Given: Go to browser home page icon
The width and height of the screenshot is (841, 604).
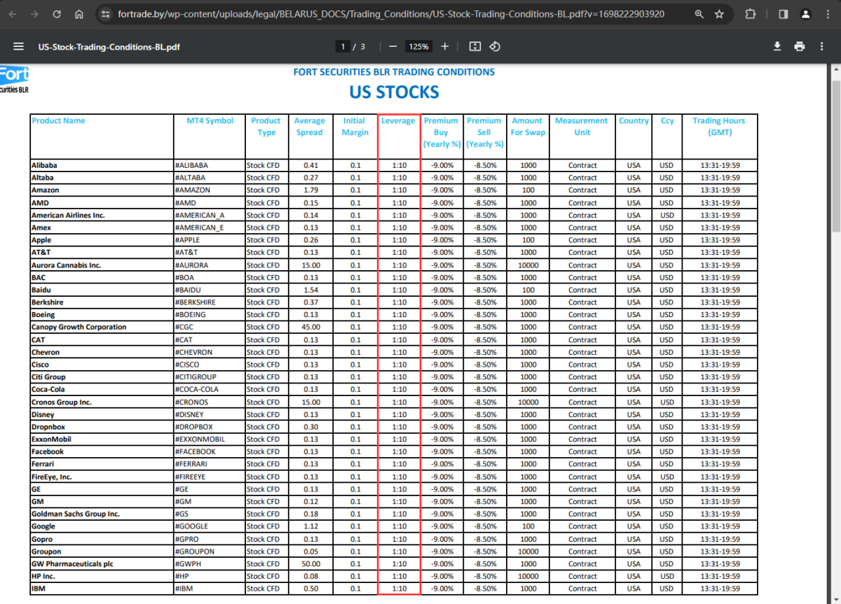Looking at the screenshot, I should (x=79, y=14).
